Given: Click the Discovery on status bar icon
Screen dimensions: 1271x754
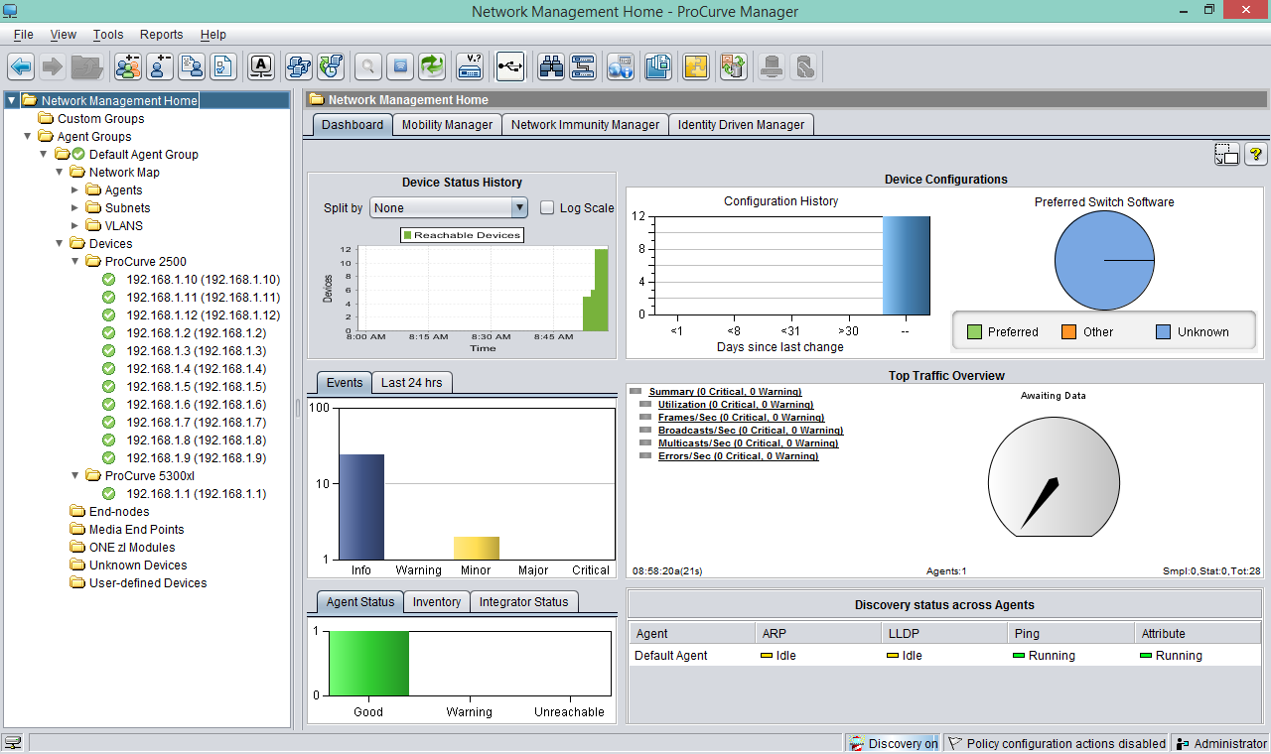Looking at the screenshot, I should [857, 743].
